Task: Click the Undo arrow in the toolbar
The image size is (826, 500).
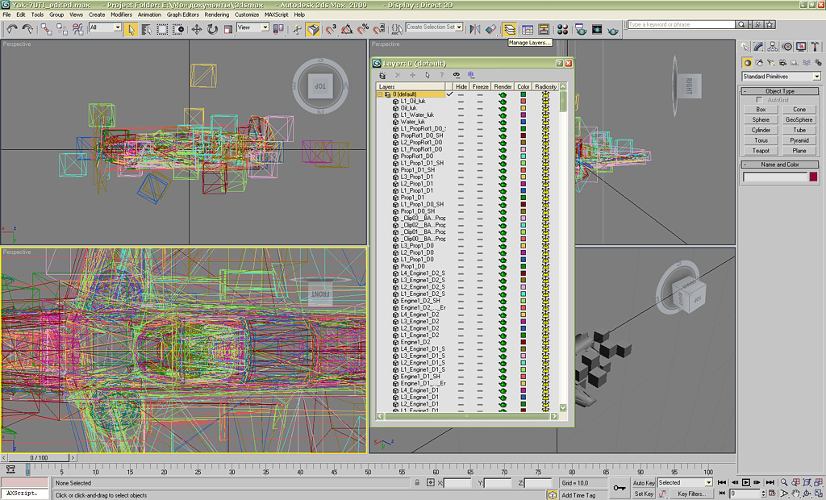Action: coord(11,29)
